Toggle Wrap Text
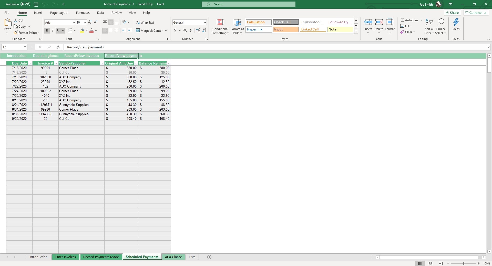 pos(145,22)
